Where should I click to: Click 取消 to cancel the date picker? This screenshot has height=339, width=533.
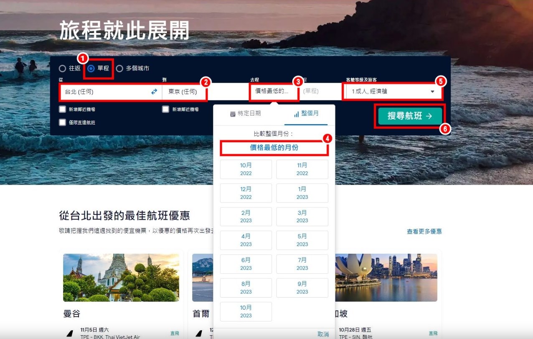(323, 334)
